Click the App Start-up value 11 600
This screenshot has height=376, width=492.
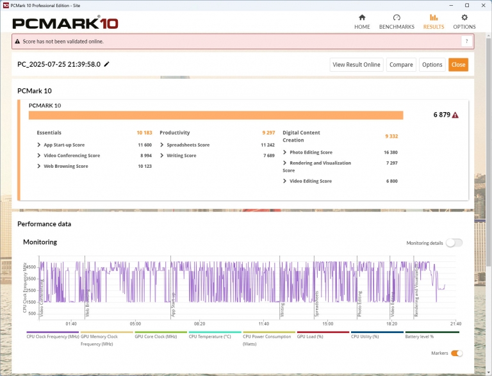click(145, 145)
